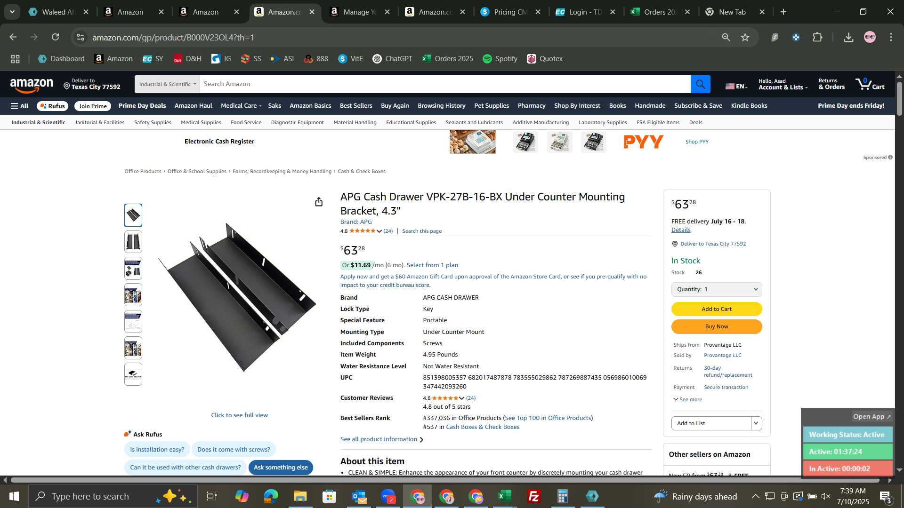Image resolution: width=904 pixels, height=508 pixels.
Task: Open Rufus assistant button
Action: coord(52,106)
